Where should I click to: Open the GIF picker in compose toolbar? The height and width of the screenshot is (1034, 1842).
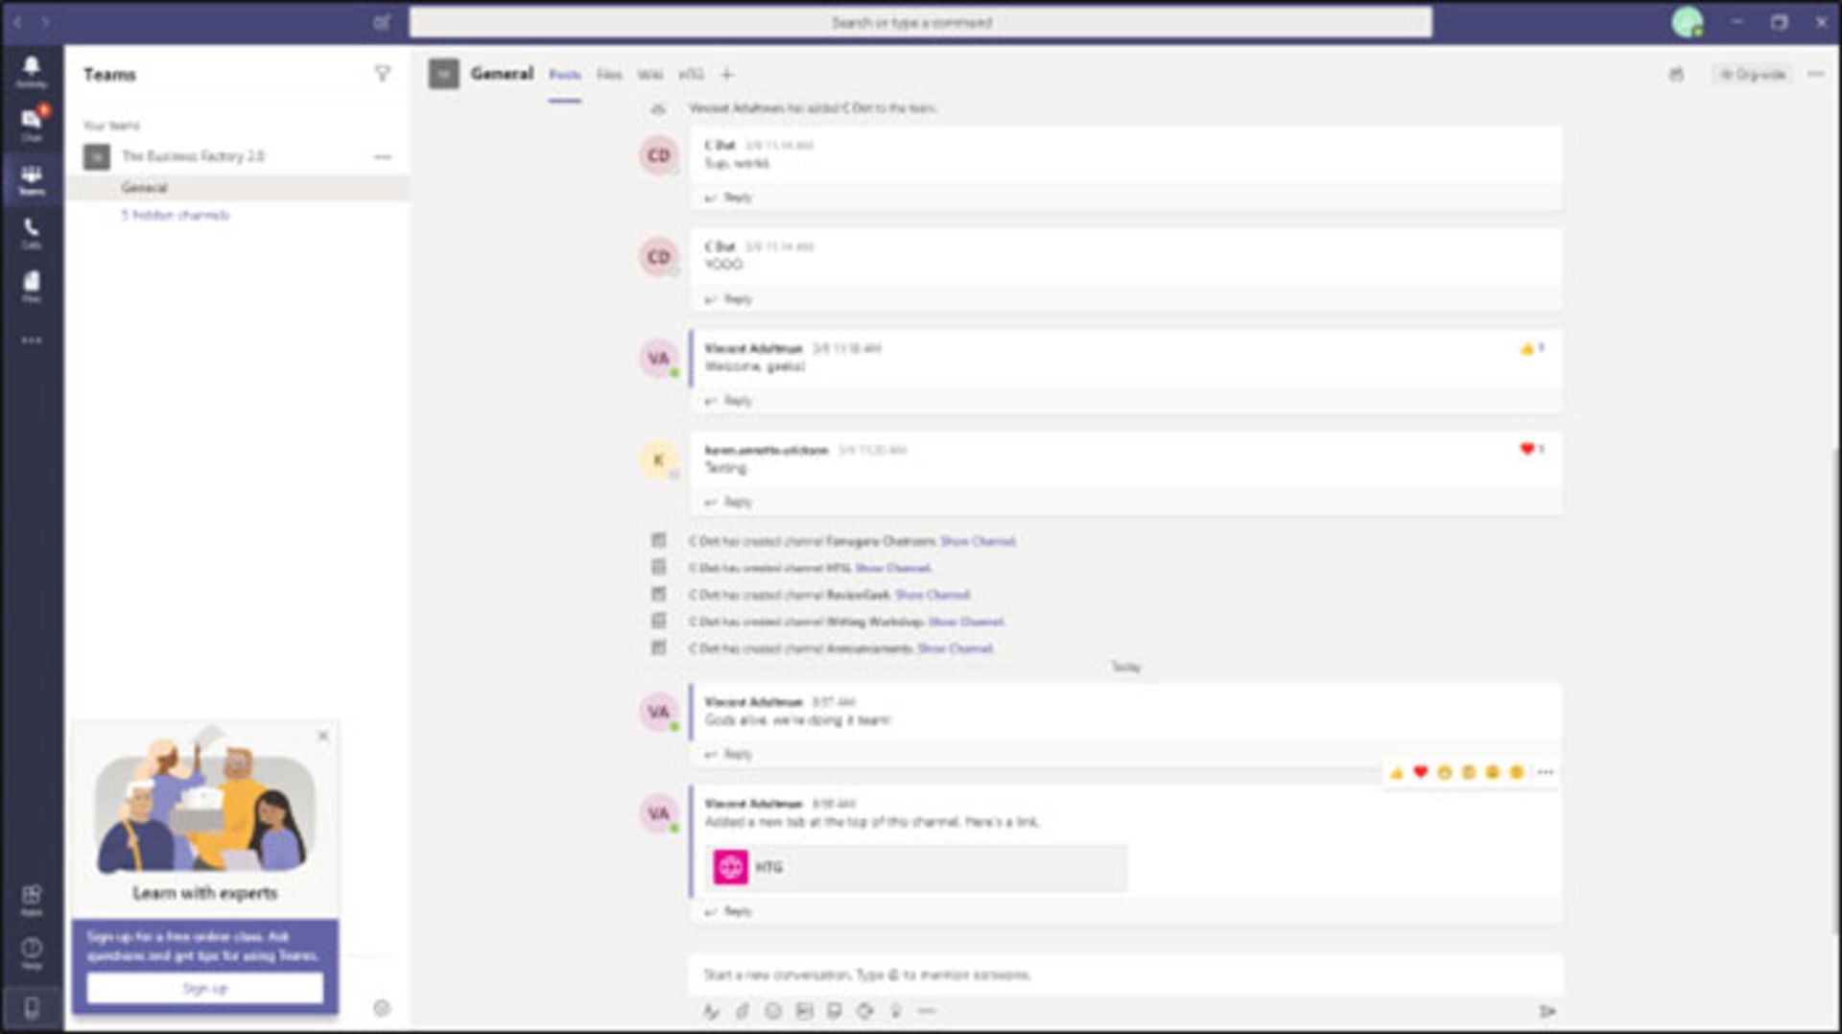click(804, 1011)
